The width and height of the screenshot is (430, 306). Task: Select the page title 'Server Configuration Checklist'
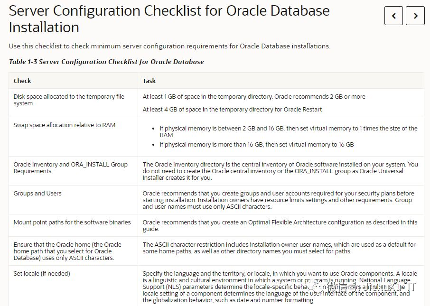[168, 18]
